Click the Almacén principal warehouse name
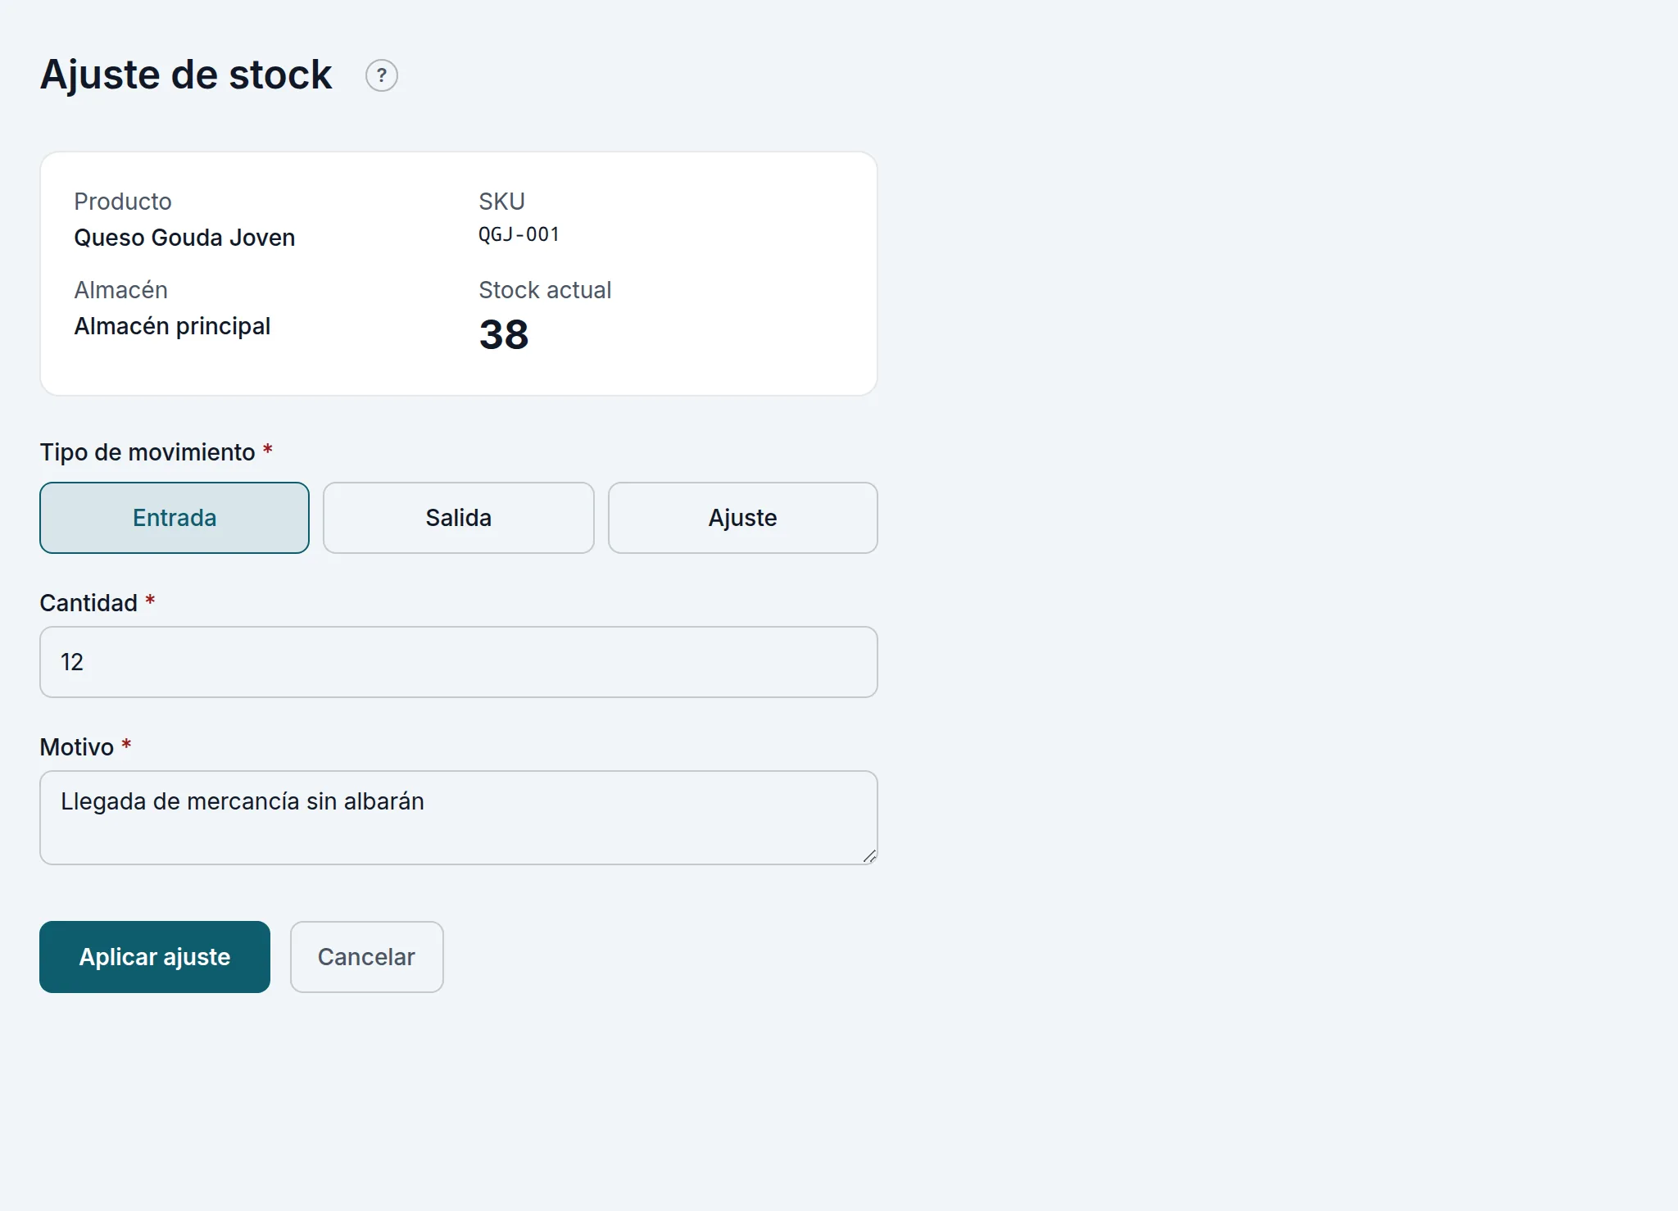Screen dimensions: 1678x1211 pos(172,326)
